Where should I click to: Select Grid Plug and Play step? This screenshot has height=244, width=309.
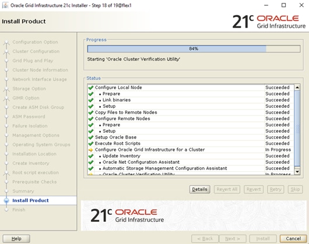click(x=33, y=61)
